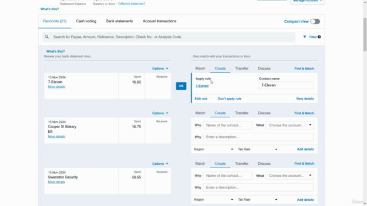
Task: Click Edit rule
Action: point(201,99)
